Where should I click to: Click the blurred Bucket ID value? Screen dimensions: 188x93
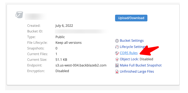(x=81, y=31)
